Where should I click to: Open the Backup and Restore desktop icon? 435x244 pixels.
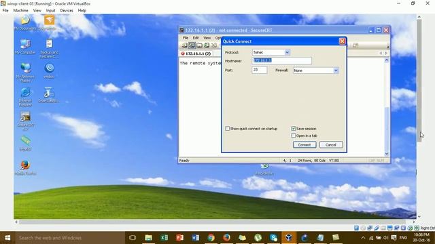pos(49,48)
